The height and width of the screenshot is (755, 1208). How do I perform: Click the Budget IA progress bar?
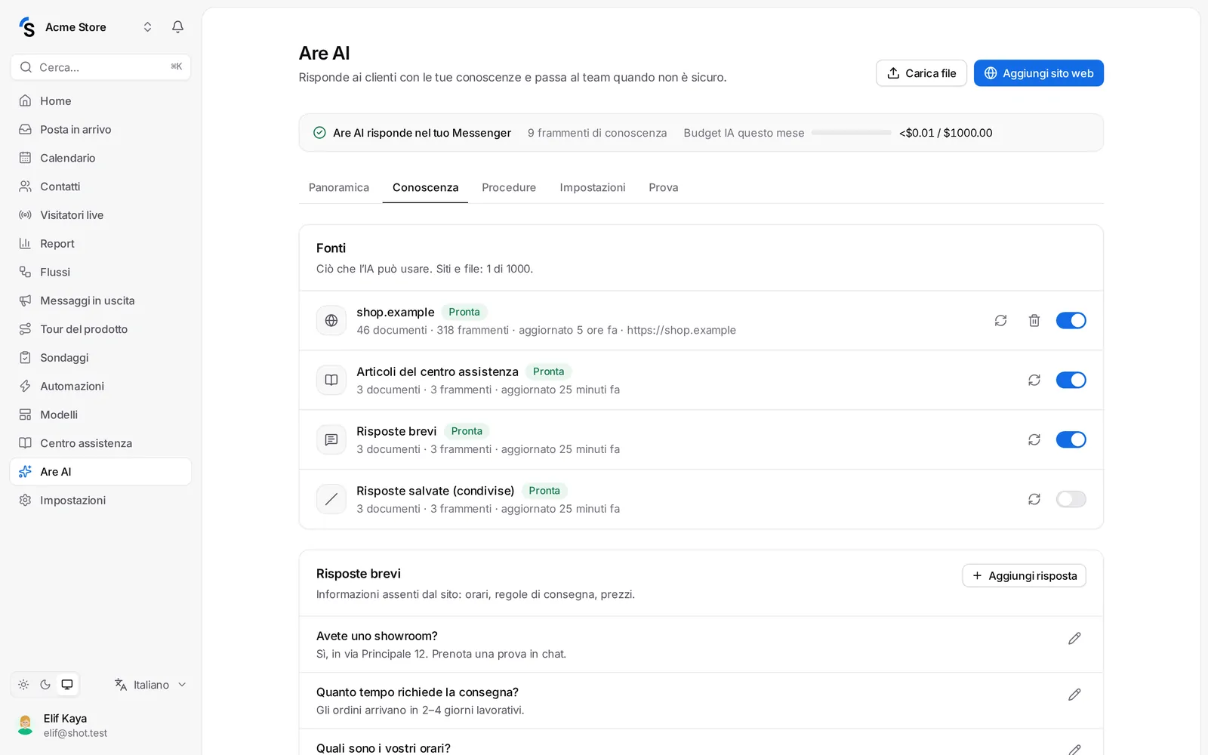[851, 133]
